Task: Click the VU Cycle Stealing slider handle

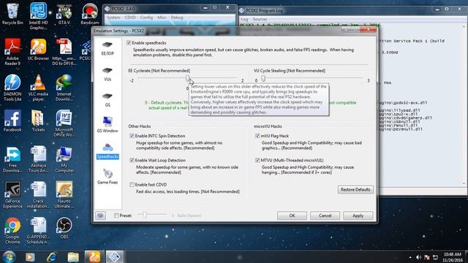Action: coord(263,78)
